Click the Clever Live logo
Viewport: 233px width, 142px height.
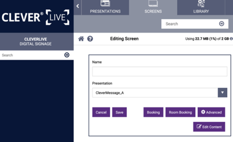click(x=35, y=17)
